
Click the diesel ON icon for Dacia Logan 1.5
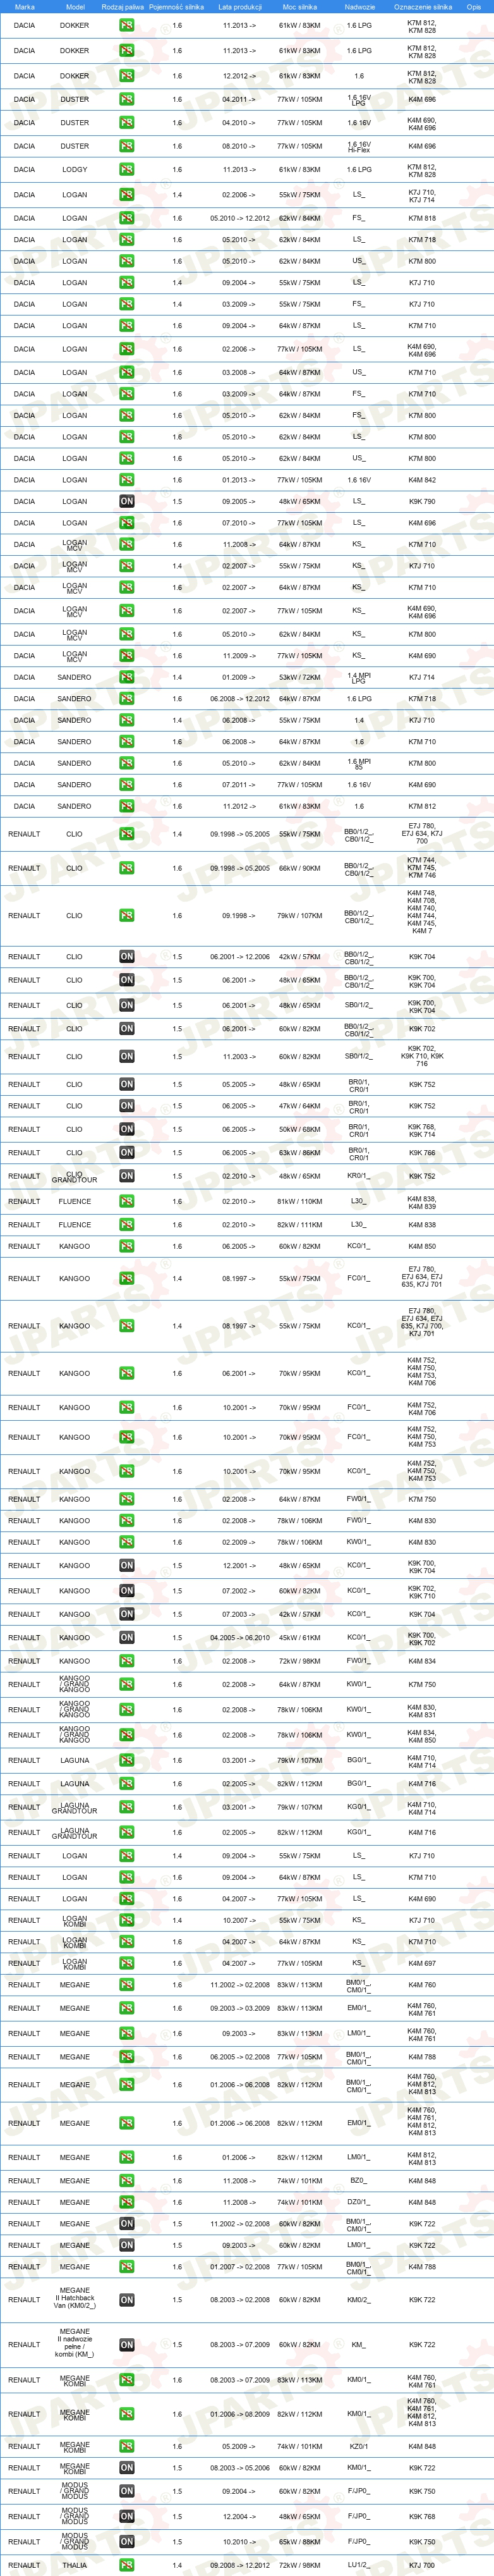pos(126,501)
